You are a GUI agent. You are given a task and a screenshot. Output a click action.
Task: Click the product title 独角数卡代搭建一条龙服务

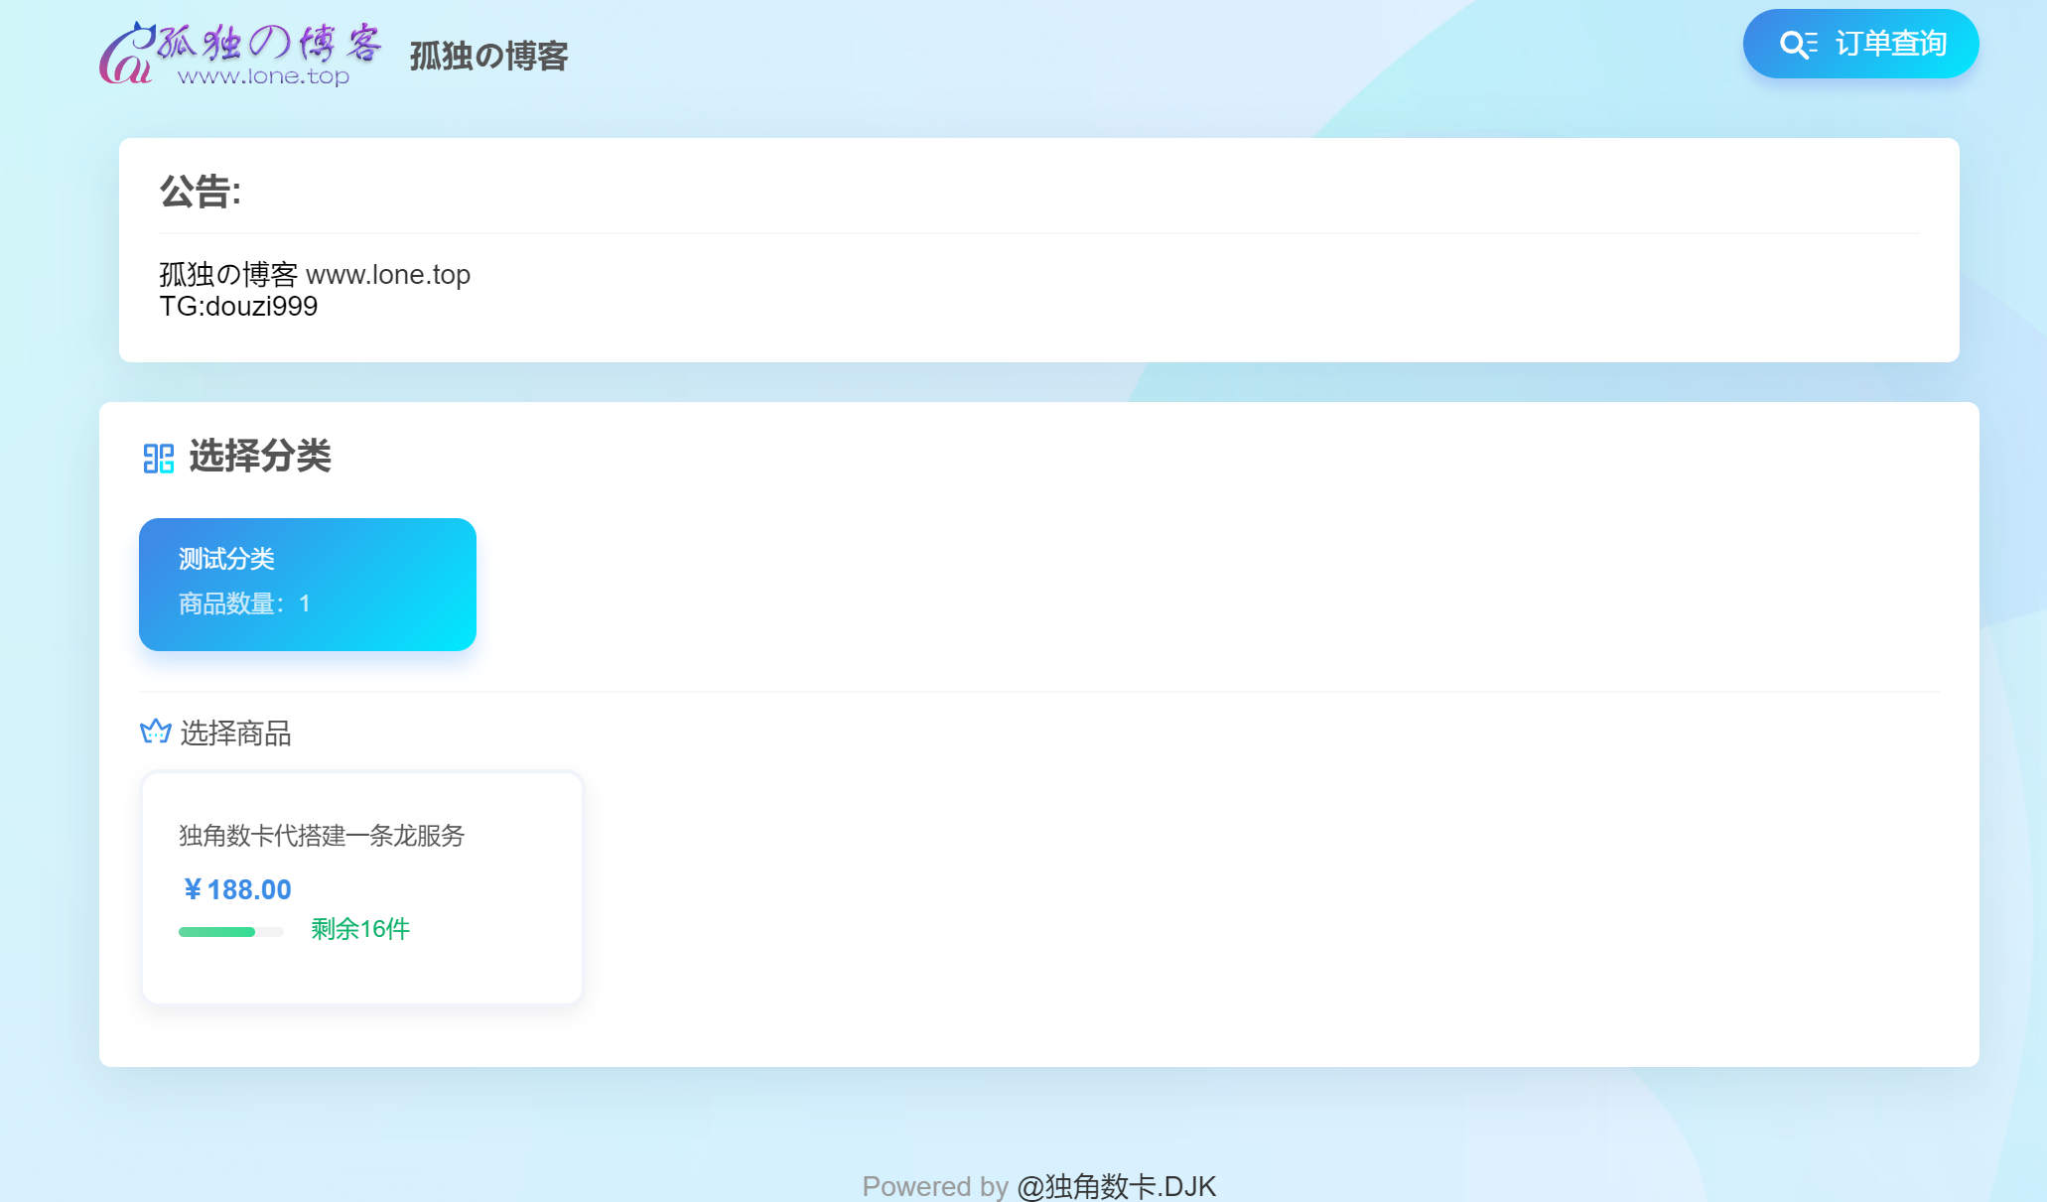tap(322, 836)
